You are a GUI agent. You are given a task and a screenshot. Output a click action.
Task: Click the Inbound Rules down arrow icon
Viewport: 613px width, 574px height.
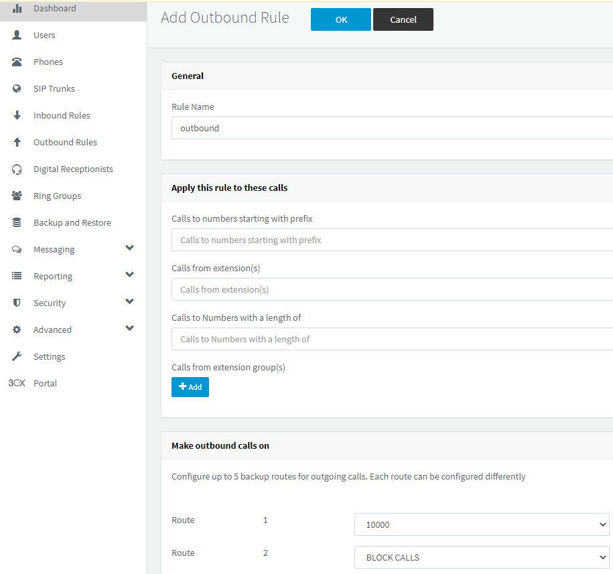(17, 115)
